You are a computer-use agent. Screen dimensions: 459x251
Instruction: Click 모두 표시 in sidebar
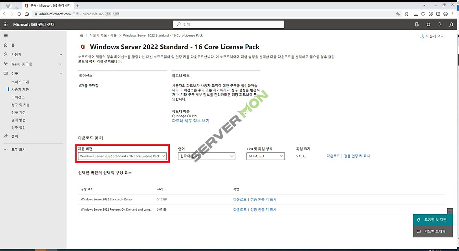point(18,149)
